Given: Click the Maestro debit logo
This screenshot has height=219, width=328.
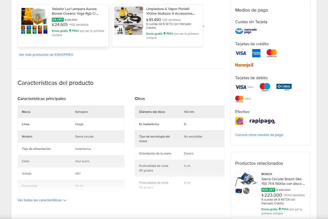Looking at the screenshot, I should (265, 87).
